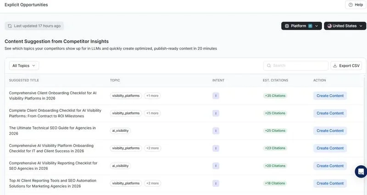
Task: Click the ACTION column header
Action: click(319, 81)
